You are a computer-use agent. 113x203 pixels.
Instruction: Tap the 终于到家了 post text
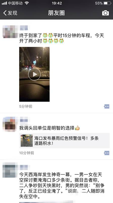(62, 38)
